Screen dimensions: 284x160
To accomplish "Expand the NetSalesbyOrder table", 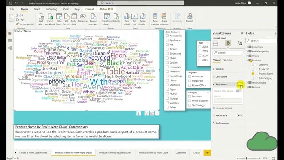I will (x=247, y=52).
